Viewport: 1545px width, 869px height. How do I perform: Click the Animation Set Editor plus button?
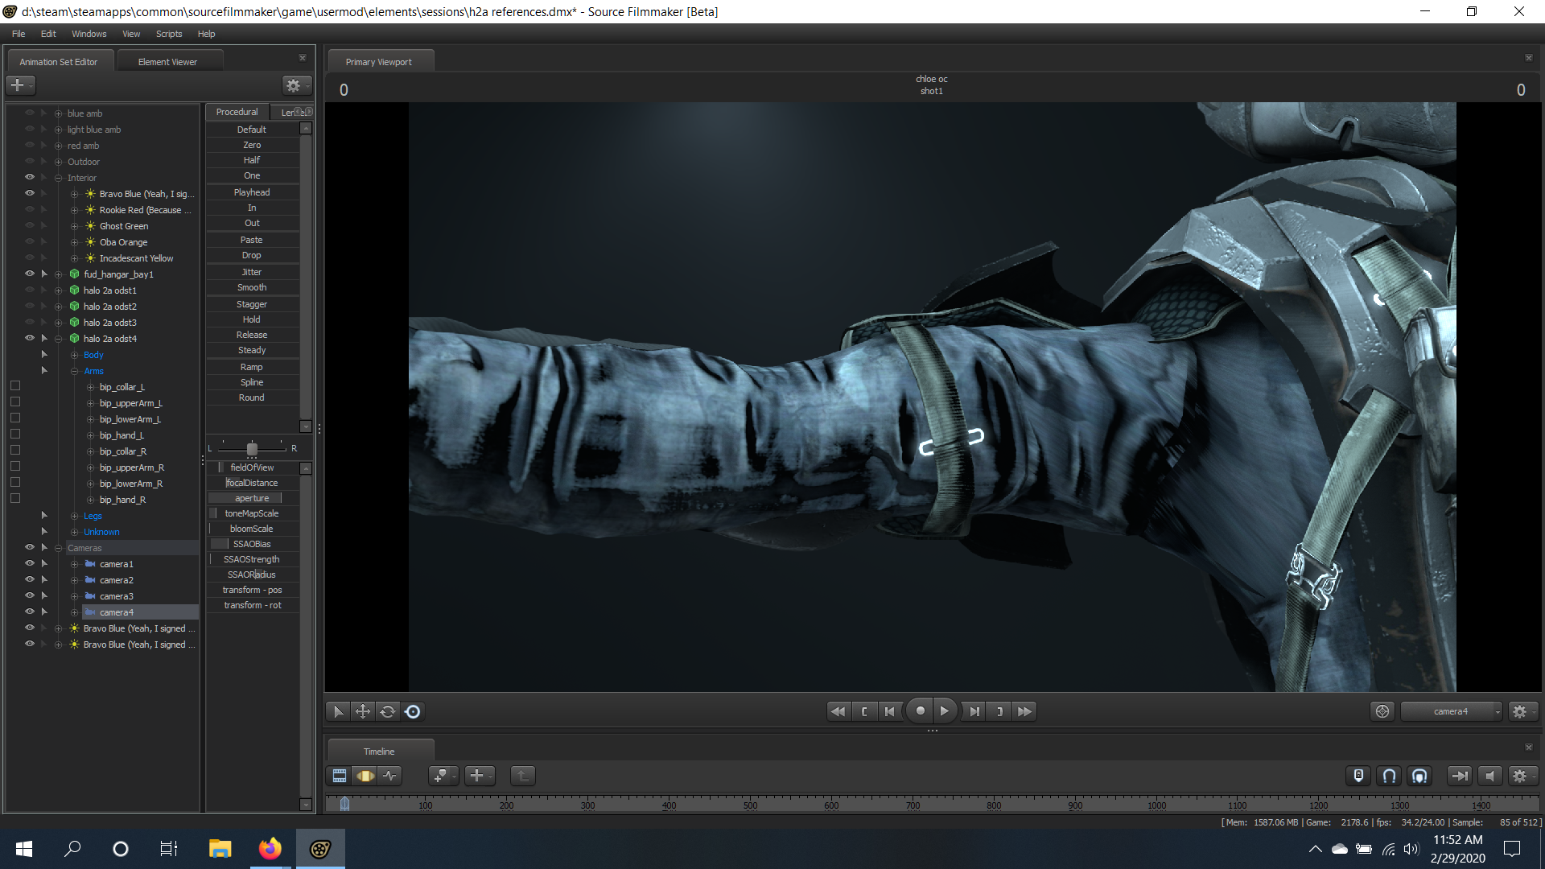pyautogui.click(x=20, y=84)
